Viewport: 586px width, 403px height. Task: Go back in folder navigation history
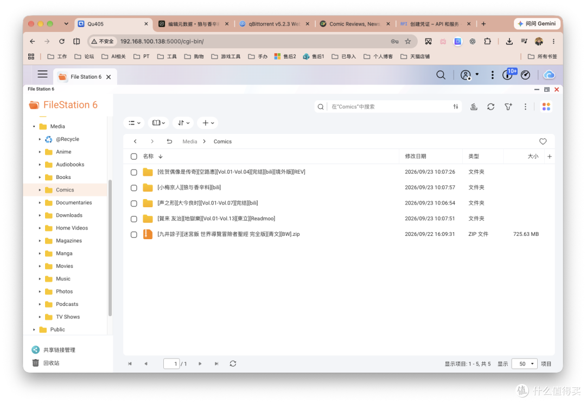tap(135, 141)
